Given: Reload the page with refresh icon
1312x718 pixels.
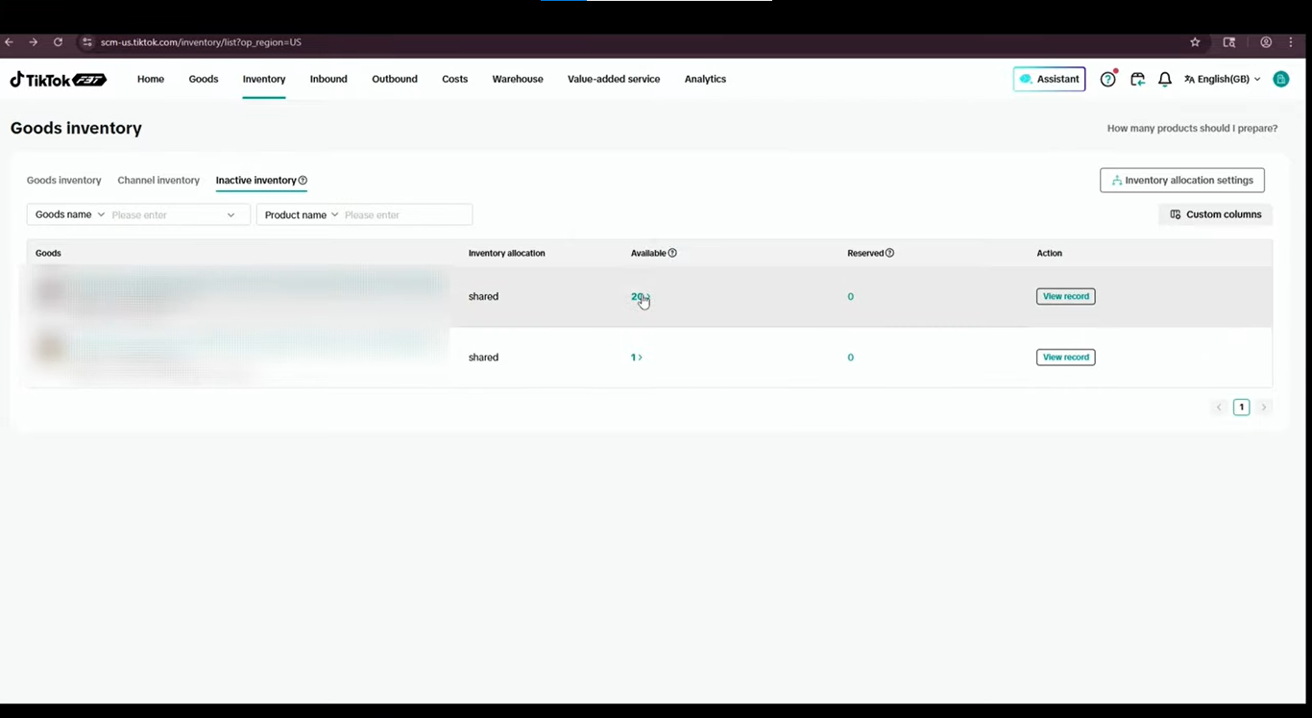Looking at the screenshot, I should point(58,42).
